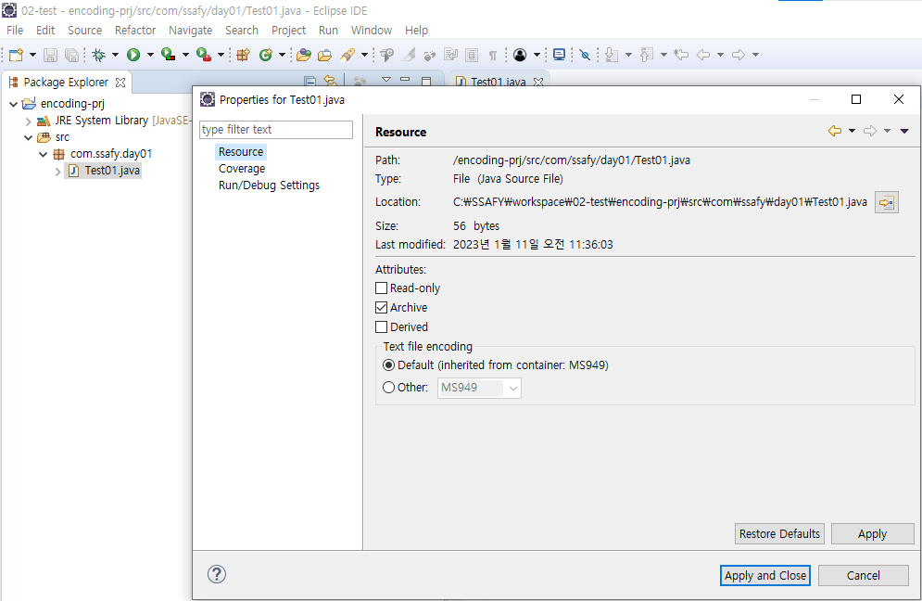Click the user account avatar icon
This screenshot has width=922, height=601.
(520, 55)
